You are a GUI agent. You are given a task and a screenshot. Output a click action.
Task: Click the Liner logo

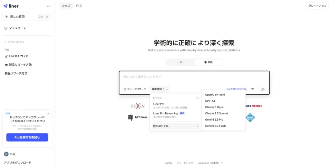pos(11,6)
